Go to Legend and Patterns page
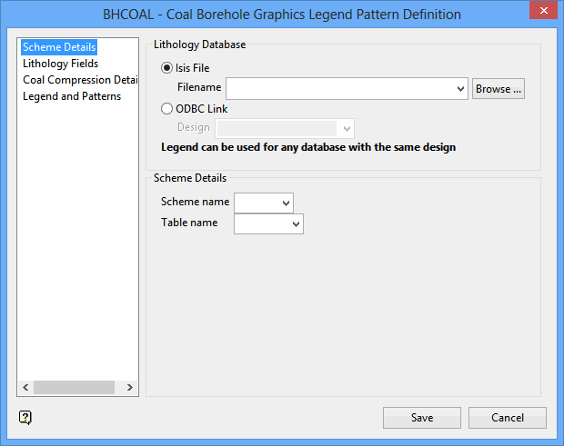The height and width of the screenshot is (446, 564). coord(72,96)
